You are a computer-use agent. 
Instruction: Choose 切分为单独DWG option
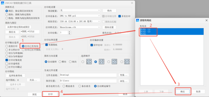tap(7, 53)
